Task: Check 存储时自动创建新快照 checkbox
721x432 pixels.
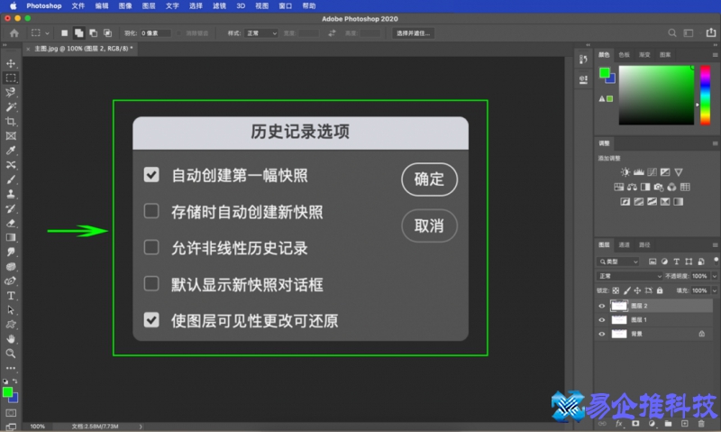Action: [151, 211]
